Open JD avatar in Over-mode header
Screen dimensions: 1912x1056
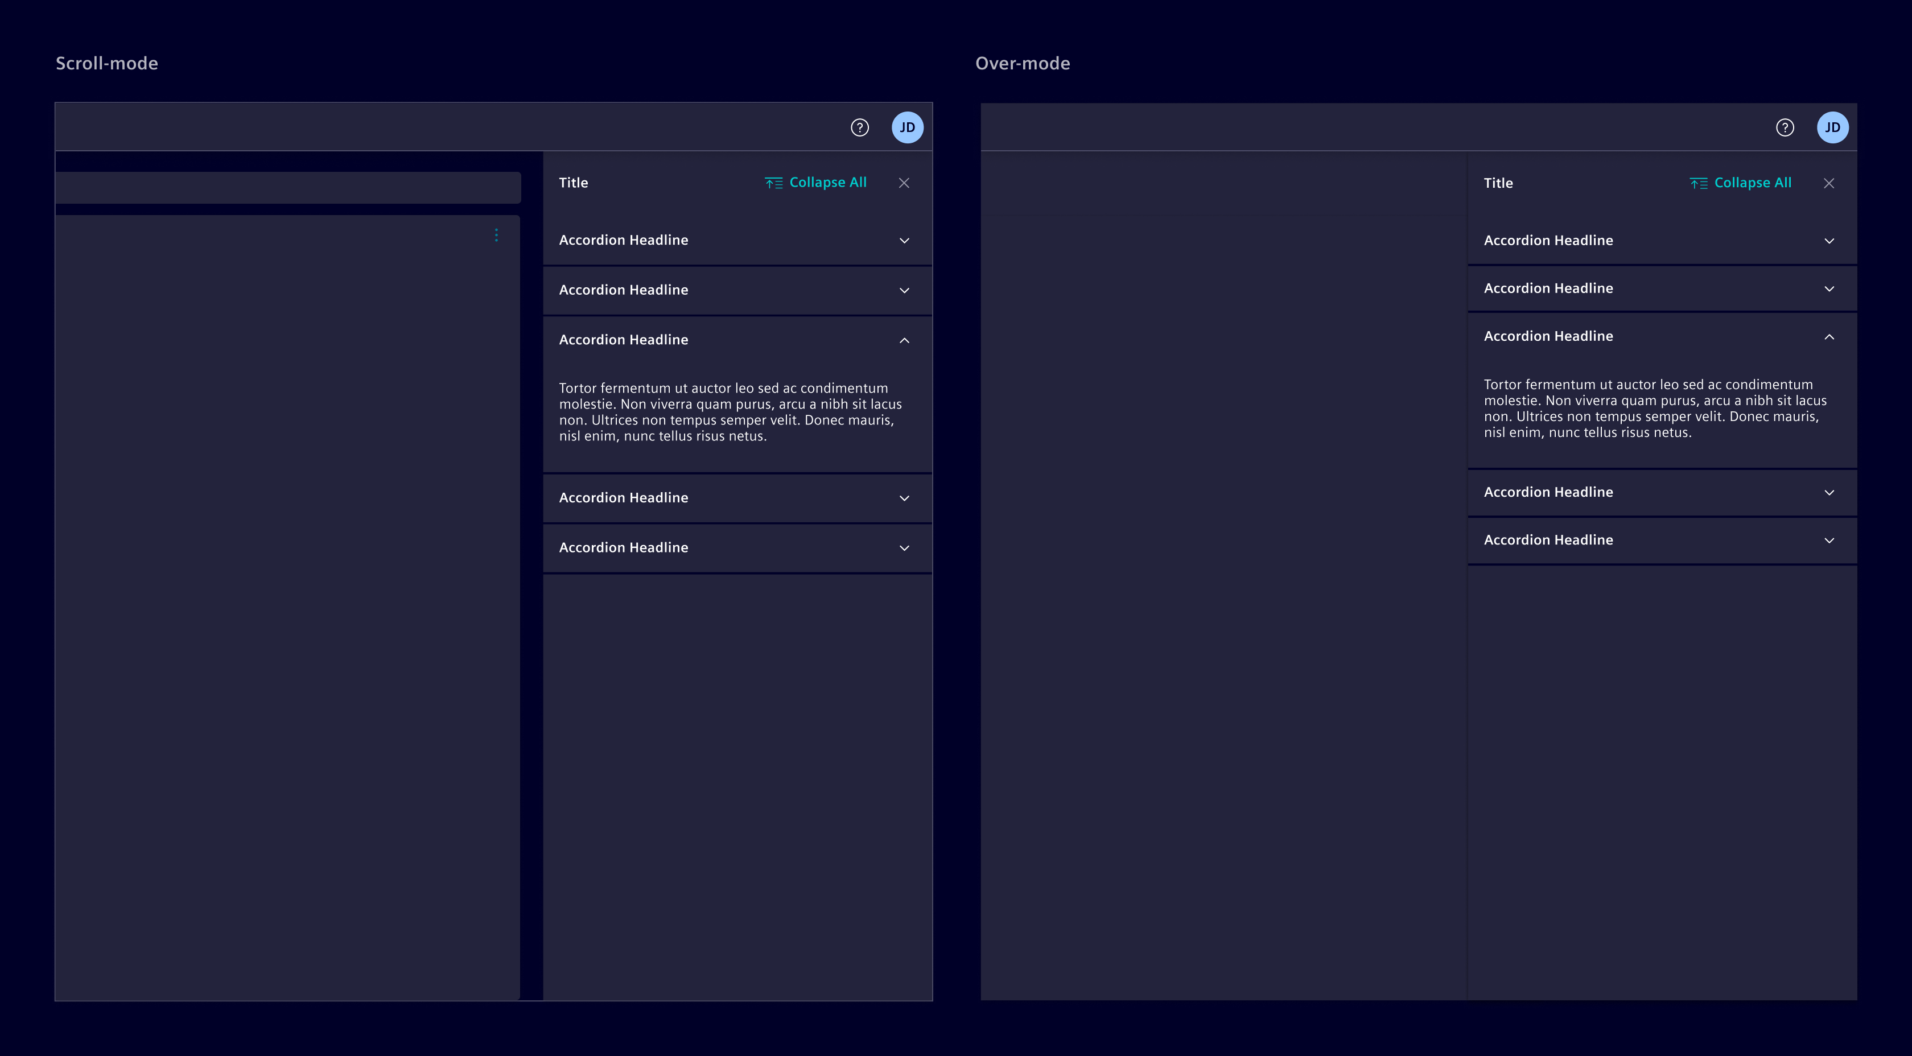tap(1832, 127)
